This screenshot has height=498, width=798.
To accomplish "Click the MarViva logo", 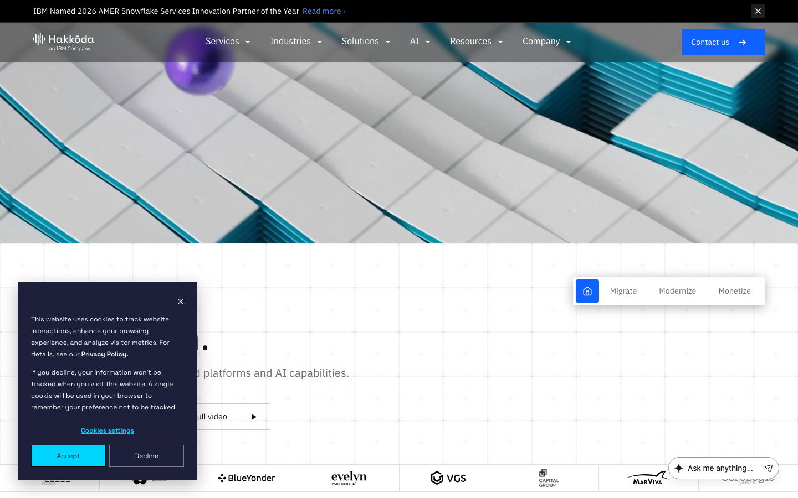I will (x=647, y=478).
